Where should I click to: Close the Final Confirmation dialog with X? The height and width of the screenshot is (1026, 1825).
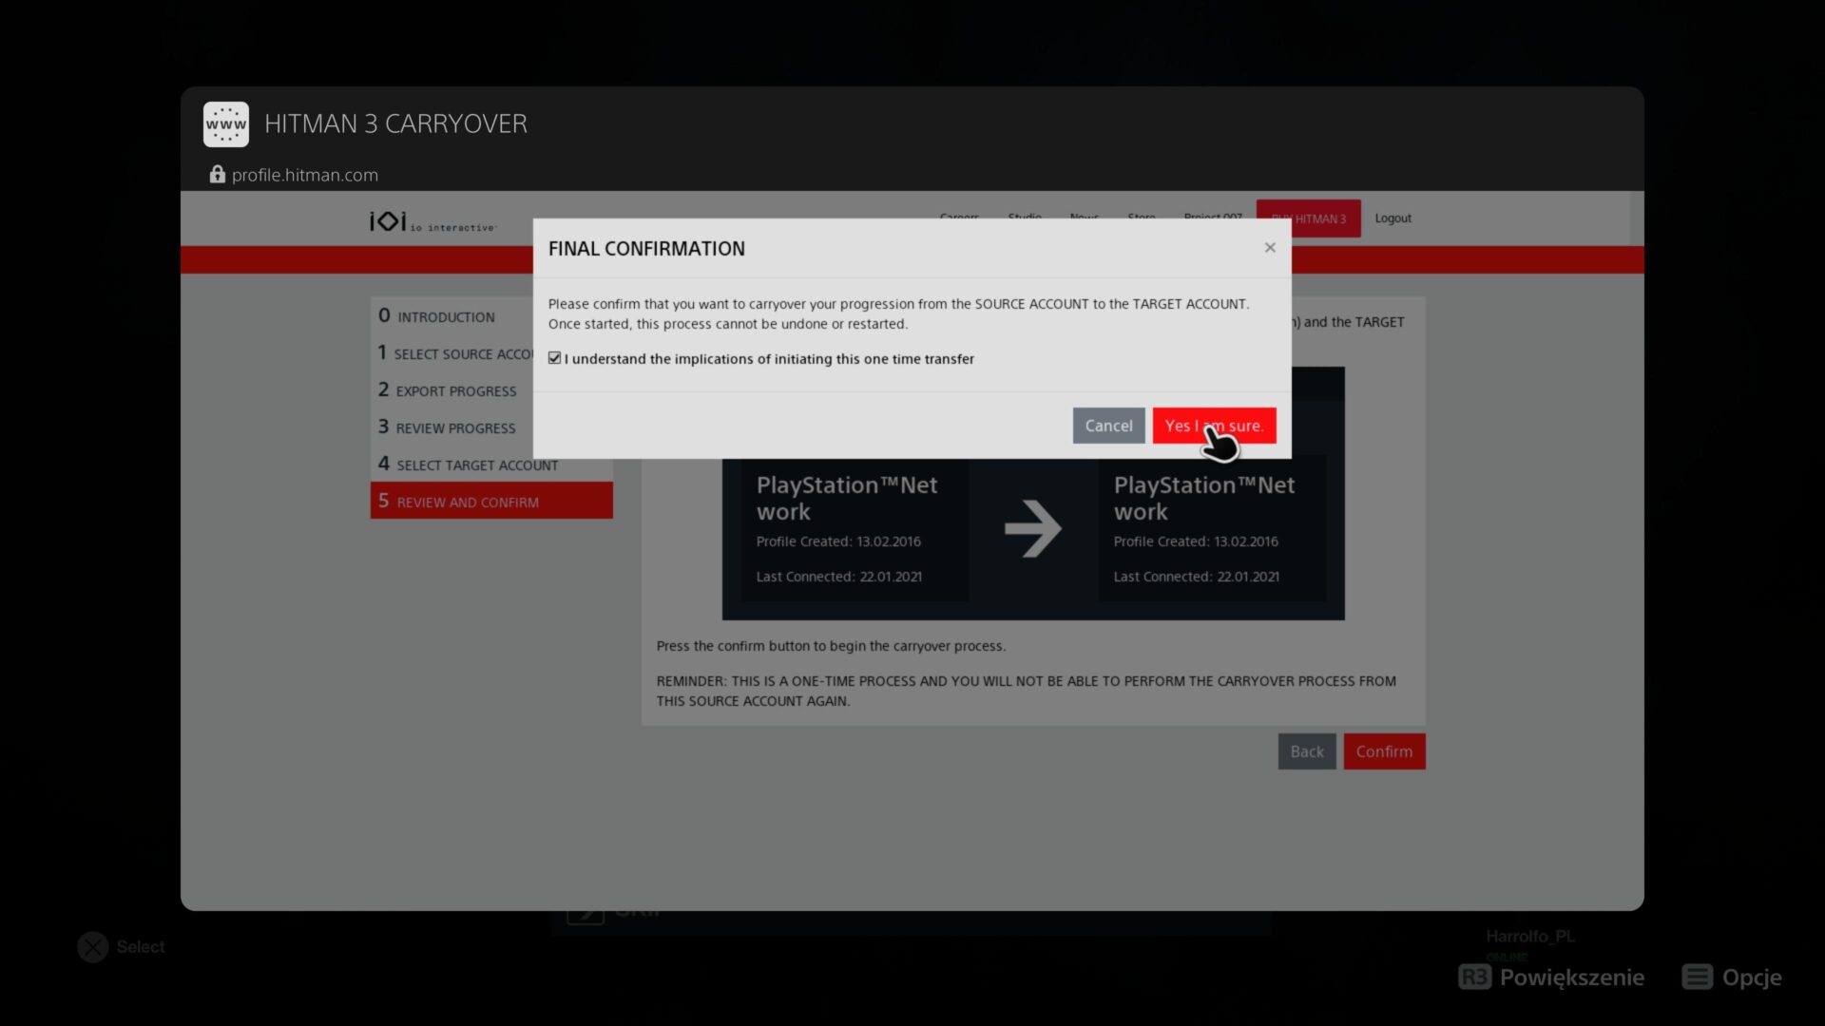[1270, 248]
